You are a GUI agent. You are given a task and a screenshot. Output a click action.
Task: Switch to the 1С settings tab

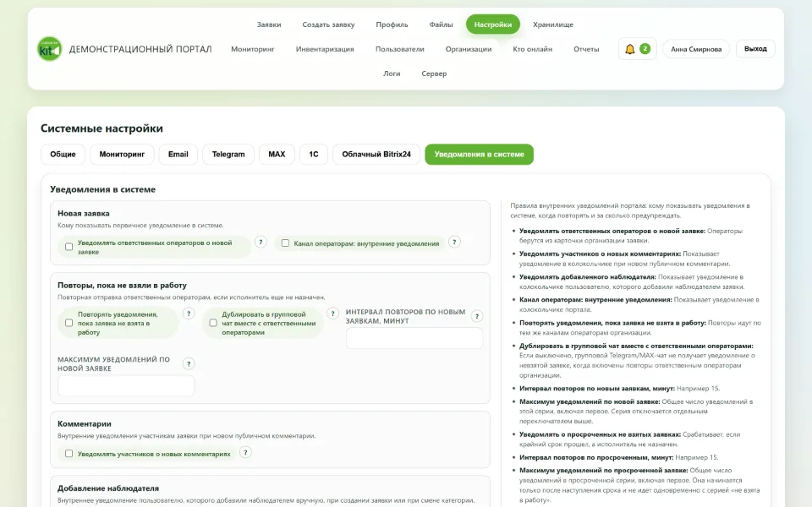[314, 154]
